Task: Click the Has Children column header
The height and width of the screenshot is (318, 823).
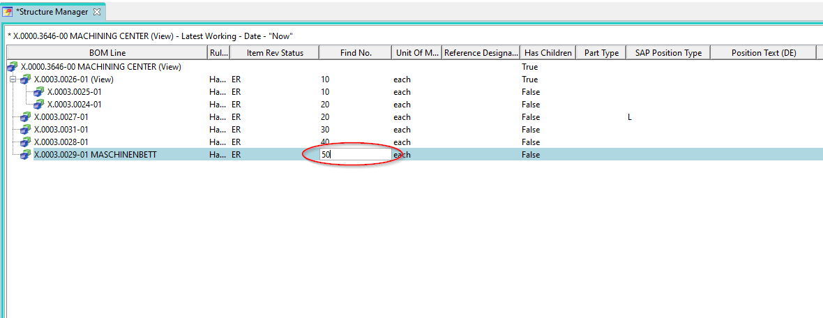Action: click(548, 53)
